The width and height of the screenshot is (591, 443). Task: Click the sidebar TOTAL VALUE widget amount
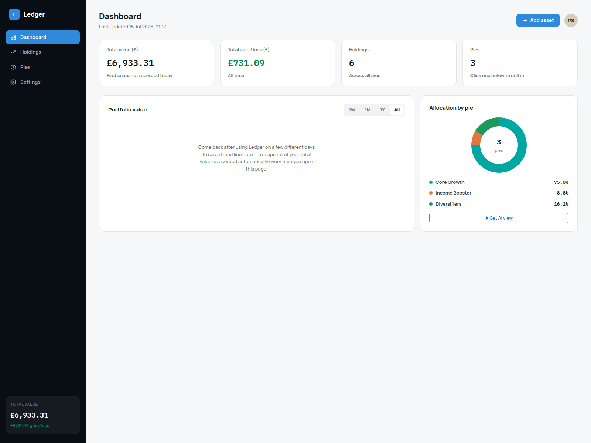pos(29,415)
